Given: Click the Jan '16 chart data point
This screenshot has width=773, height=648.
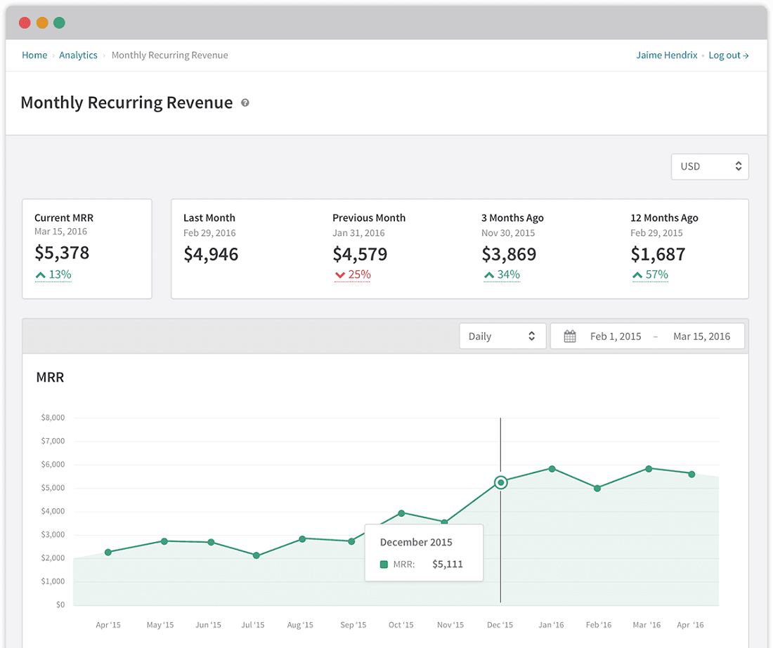Looking at the screenshot, I should [552, 469].
